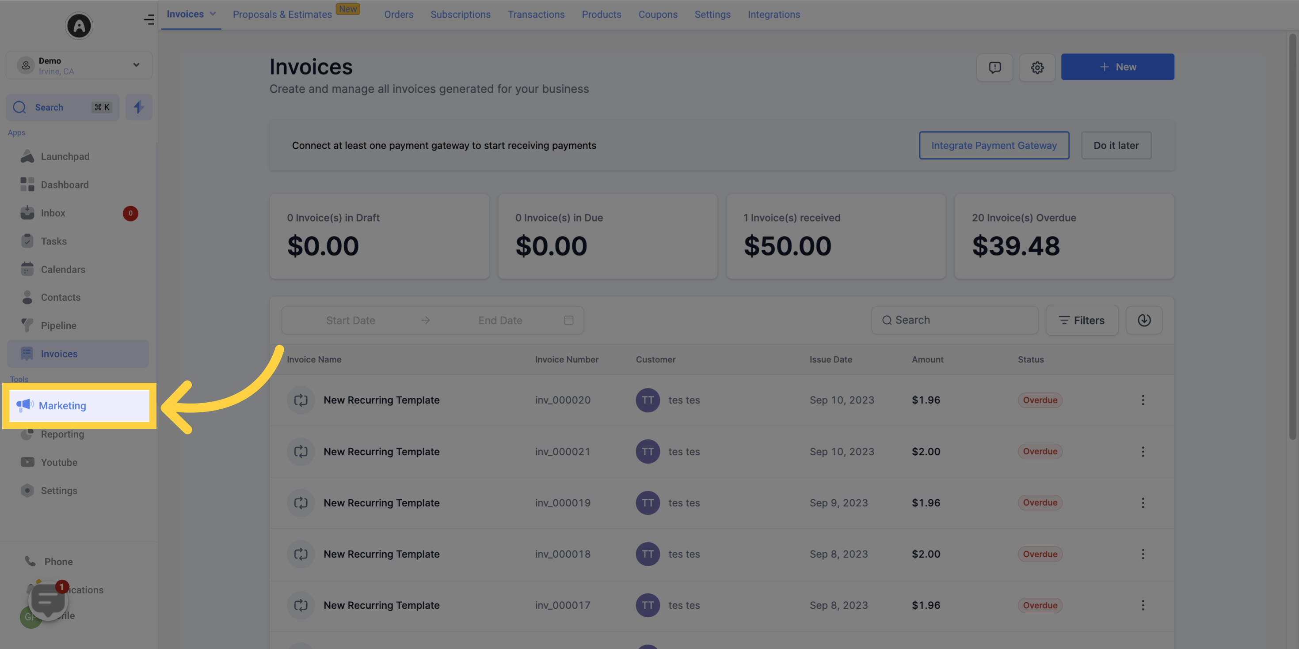The width and height of the screenshot is (1299, 649).
Task: Open the calendar icon in date range
Action: (568, 320)
